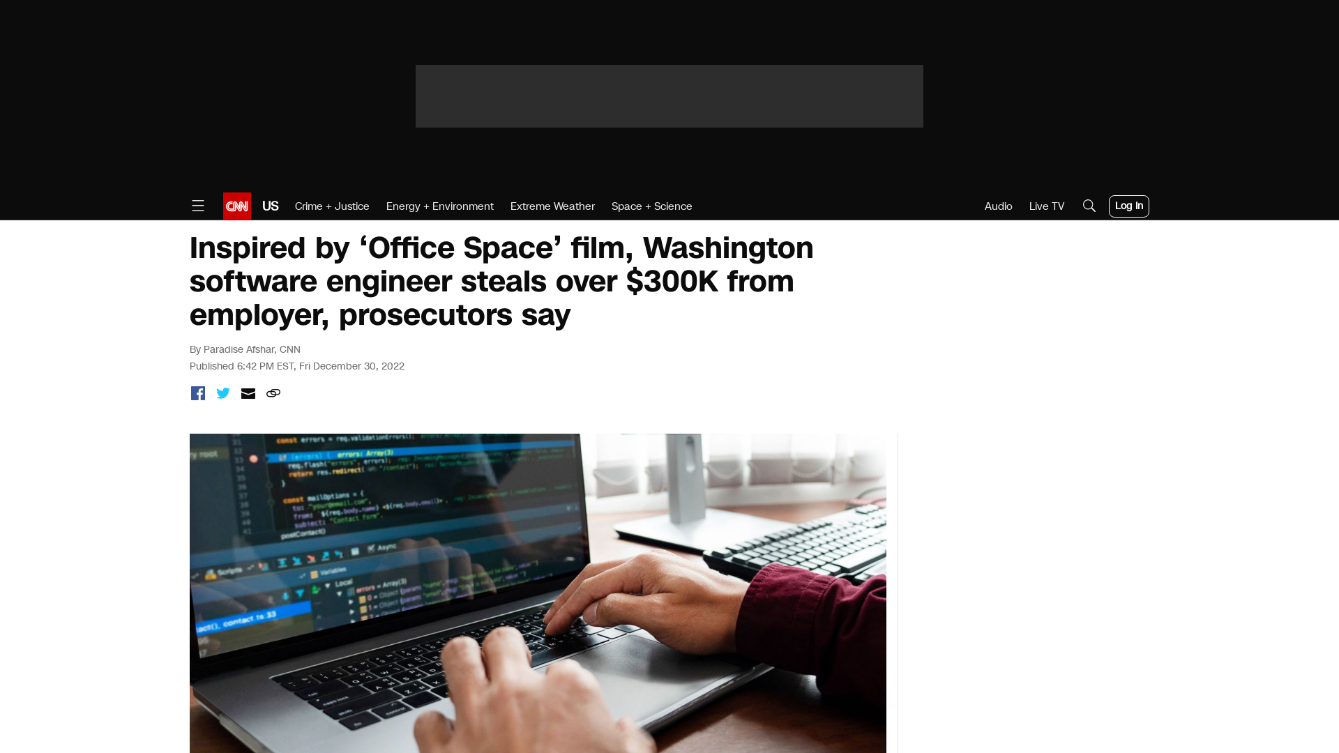
Task: Open the hamburger menu icon
Action: coord(198,206)
